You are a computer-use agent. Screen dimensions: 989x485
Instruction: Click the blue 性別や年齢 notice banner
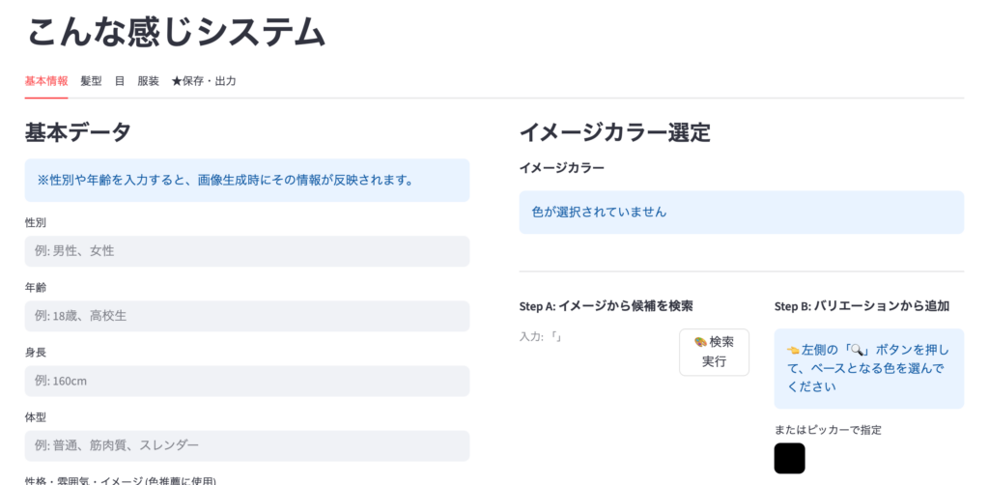(x=247, y=180)
